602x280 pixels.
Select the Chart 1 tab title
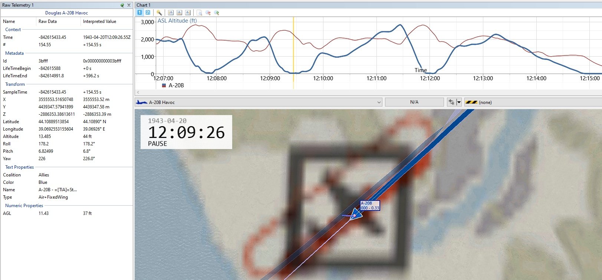[144, 5]
